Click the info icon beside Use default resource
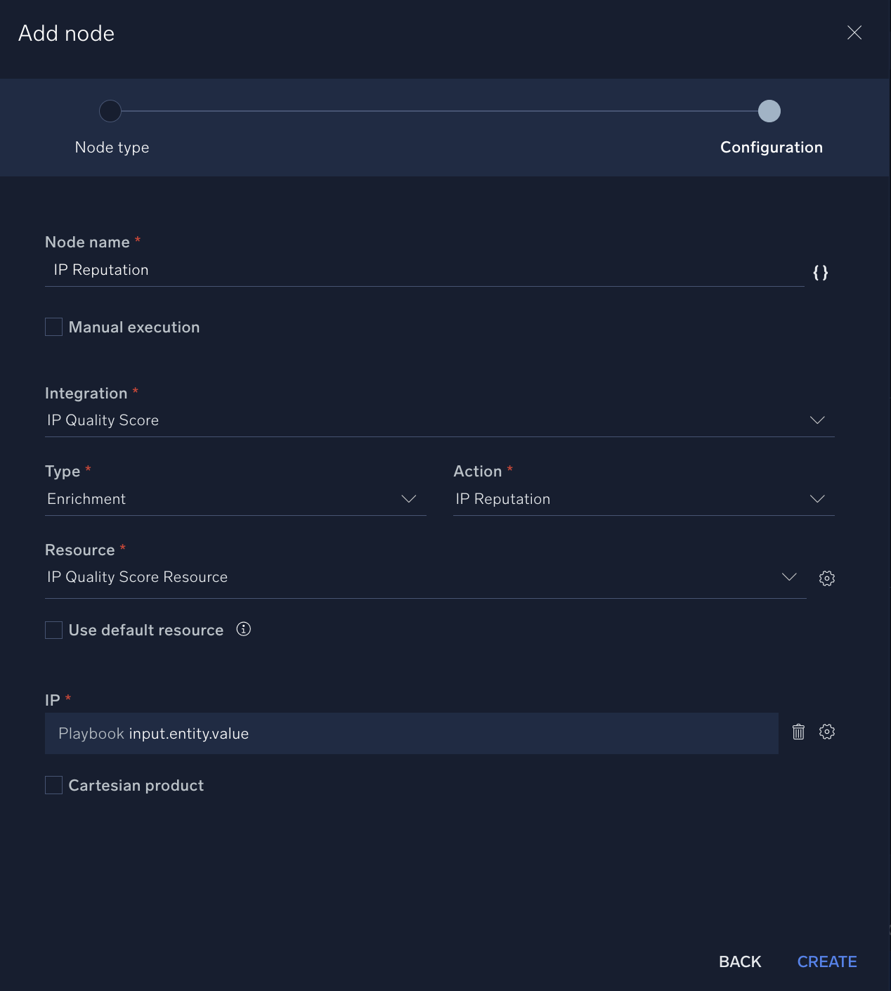891x991 pixels. tap(243, 630)
